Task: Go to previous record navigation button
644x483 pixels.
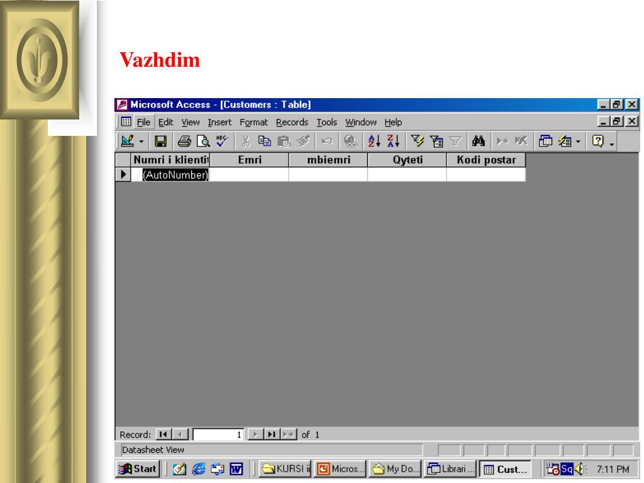Action: (x=180, y=434)
